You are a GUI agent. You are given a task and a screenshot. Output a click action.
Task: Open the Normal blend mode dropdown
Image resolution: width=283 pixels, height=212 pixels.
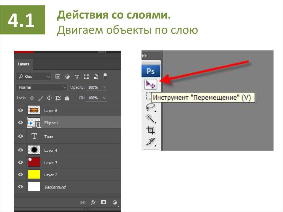click(41, 87)
